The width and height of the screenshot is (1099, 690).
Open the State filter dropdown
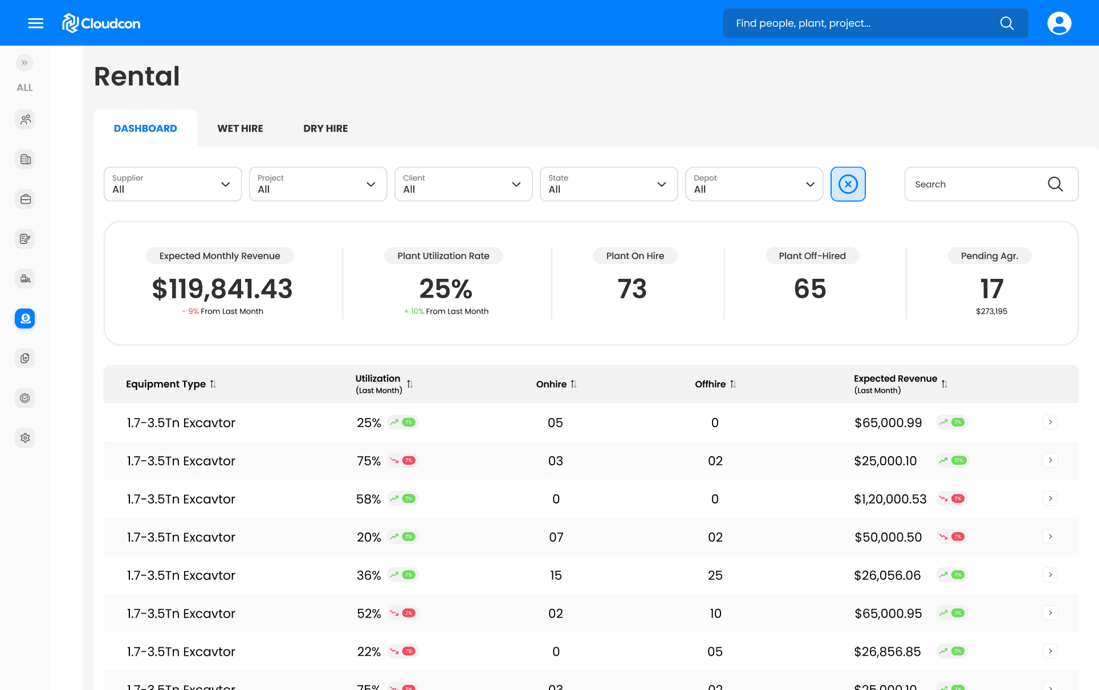pyautogui.click(x=608, y=184)
